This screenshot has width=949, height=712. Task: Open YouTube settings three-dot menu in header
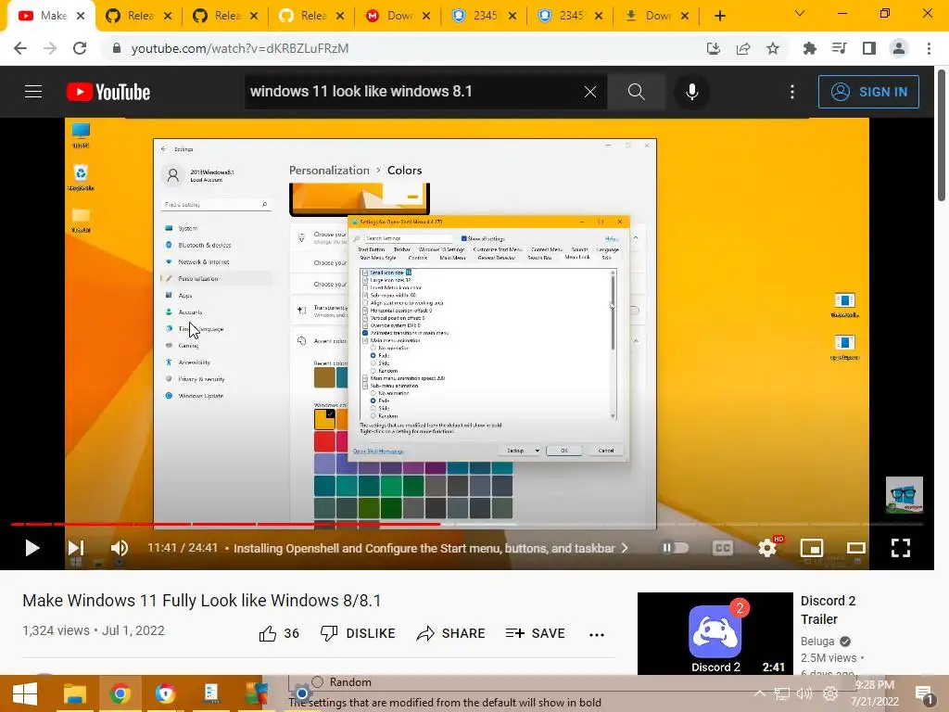[792, 92]
